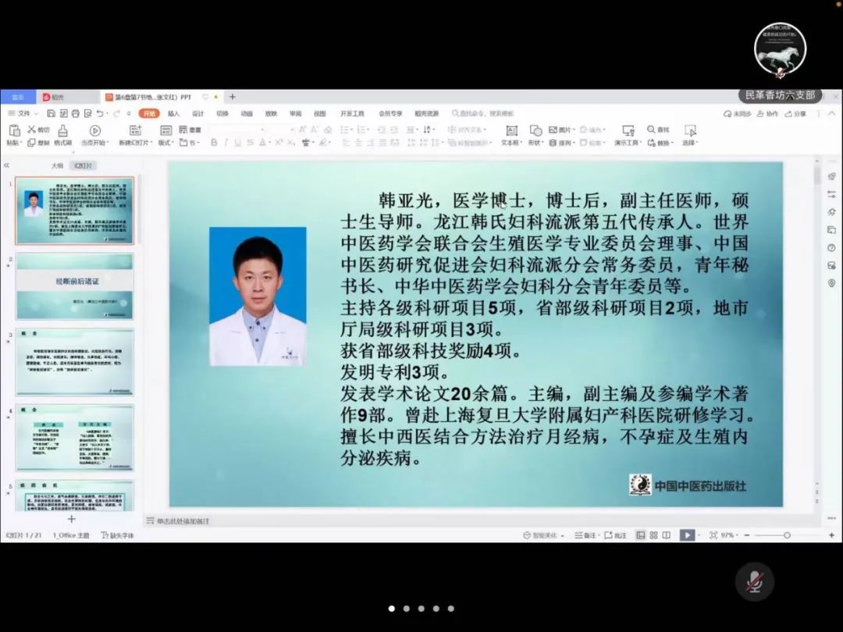The image size is (843, 632).
Task: Click the Copy icon below Cut
Action: click(x=32, y=143)
